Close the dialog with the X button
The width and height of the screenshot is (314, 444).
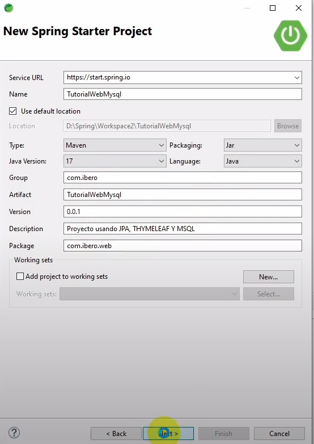tap(299, 8)
